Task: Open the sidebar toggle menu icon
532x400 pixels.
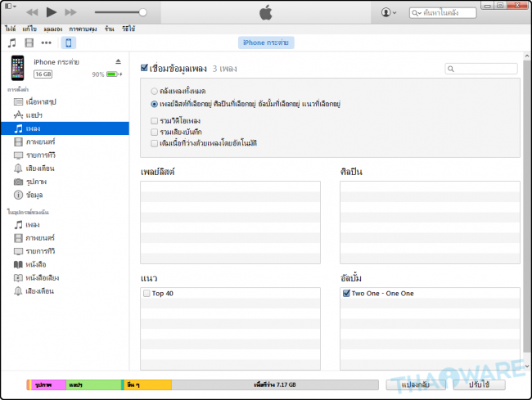Action: coord(11,6)
